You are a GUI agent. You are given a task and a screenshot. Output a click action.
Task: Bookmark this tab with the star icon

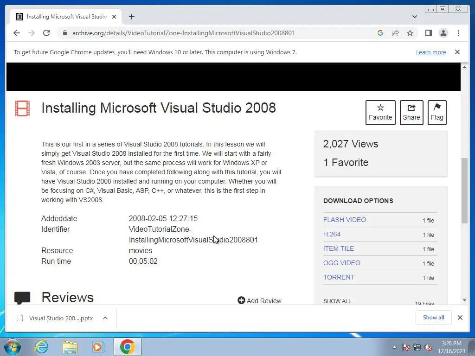[410, 33]
